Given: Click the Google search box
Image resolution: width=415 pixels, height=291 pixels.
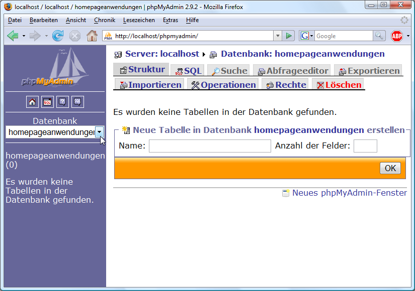Looking at the screenshot, I should point(344,36).
